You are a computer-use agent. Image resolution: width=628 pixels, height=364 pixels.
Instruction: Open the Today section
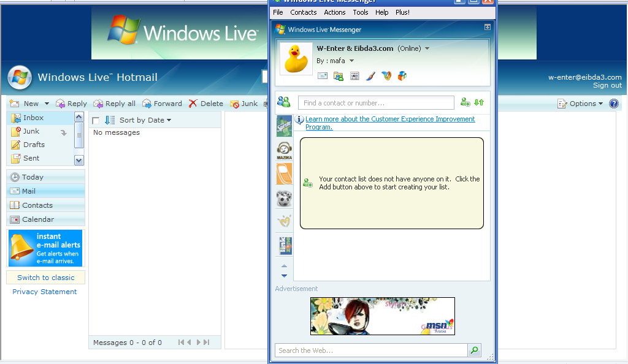(x=45, y=177)
